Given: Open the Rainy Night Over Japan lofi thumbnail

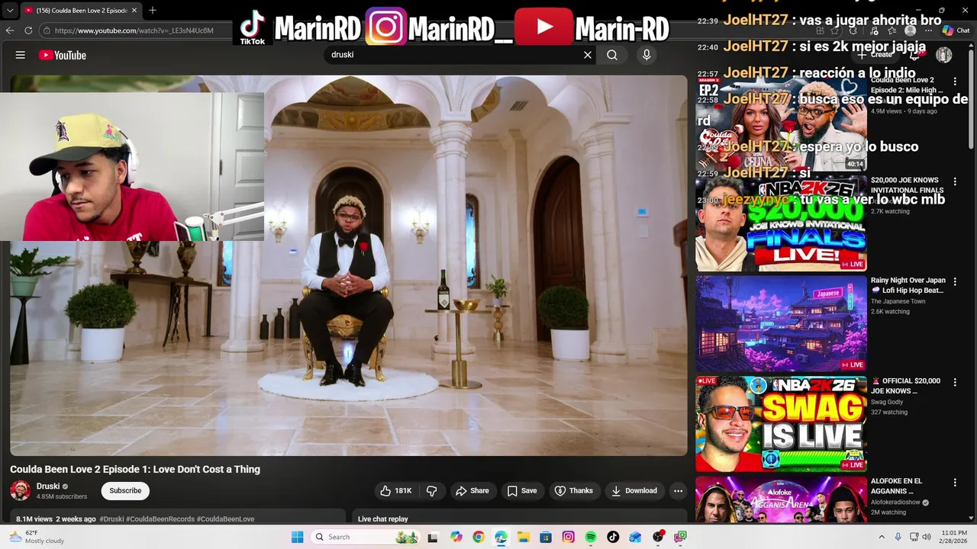Looking at the screenshot, I should (781, 323).
